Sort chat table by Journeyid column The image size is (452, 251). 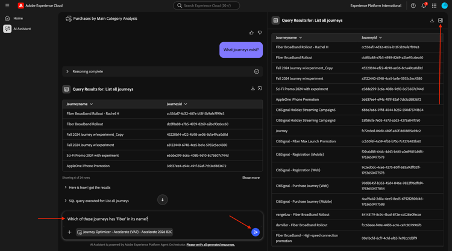coord(177,104)
